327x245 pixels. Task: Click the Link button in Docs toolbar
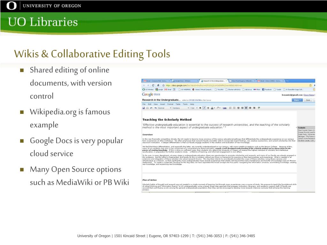(x=224, y=108)
